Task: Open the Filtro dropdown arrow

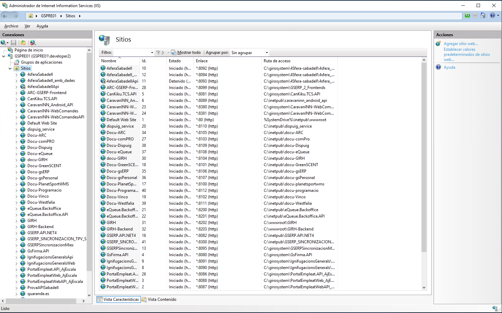Action: pyautogui.click(x=152, y=53)
